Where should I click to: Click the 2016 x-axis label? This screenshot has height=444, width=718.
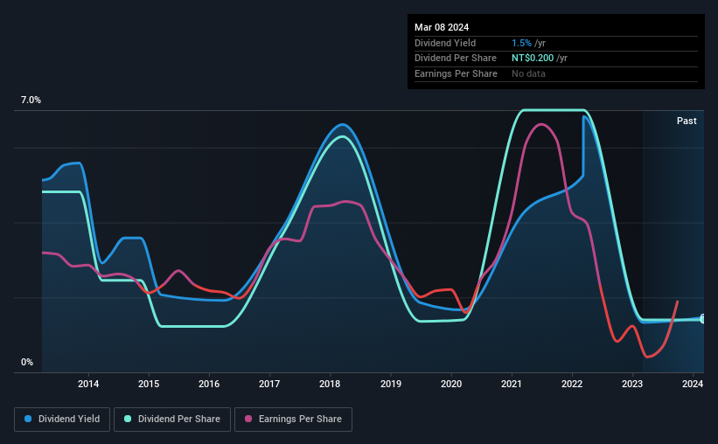209,384
